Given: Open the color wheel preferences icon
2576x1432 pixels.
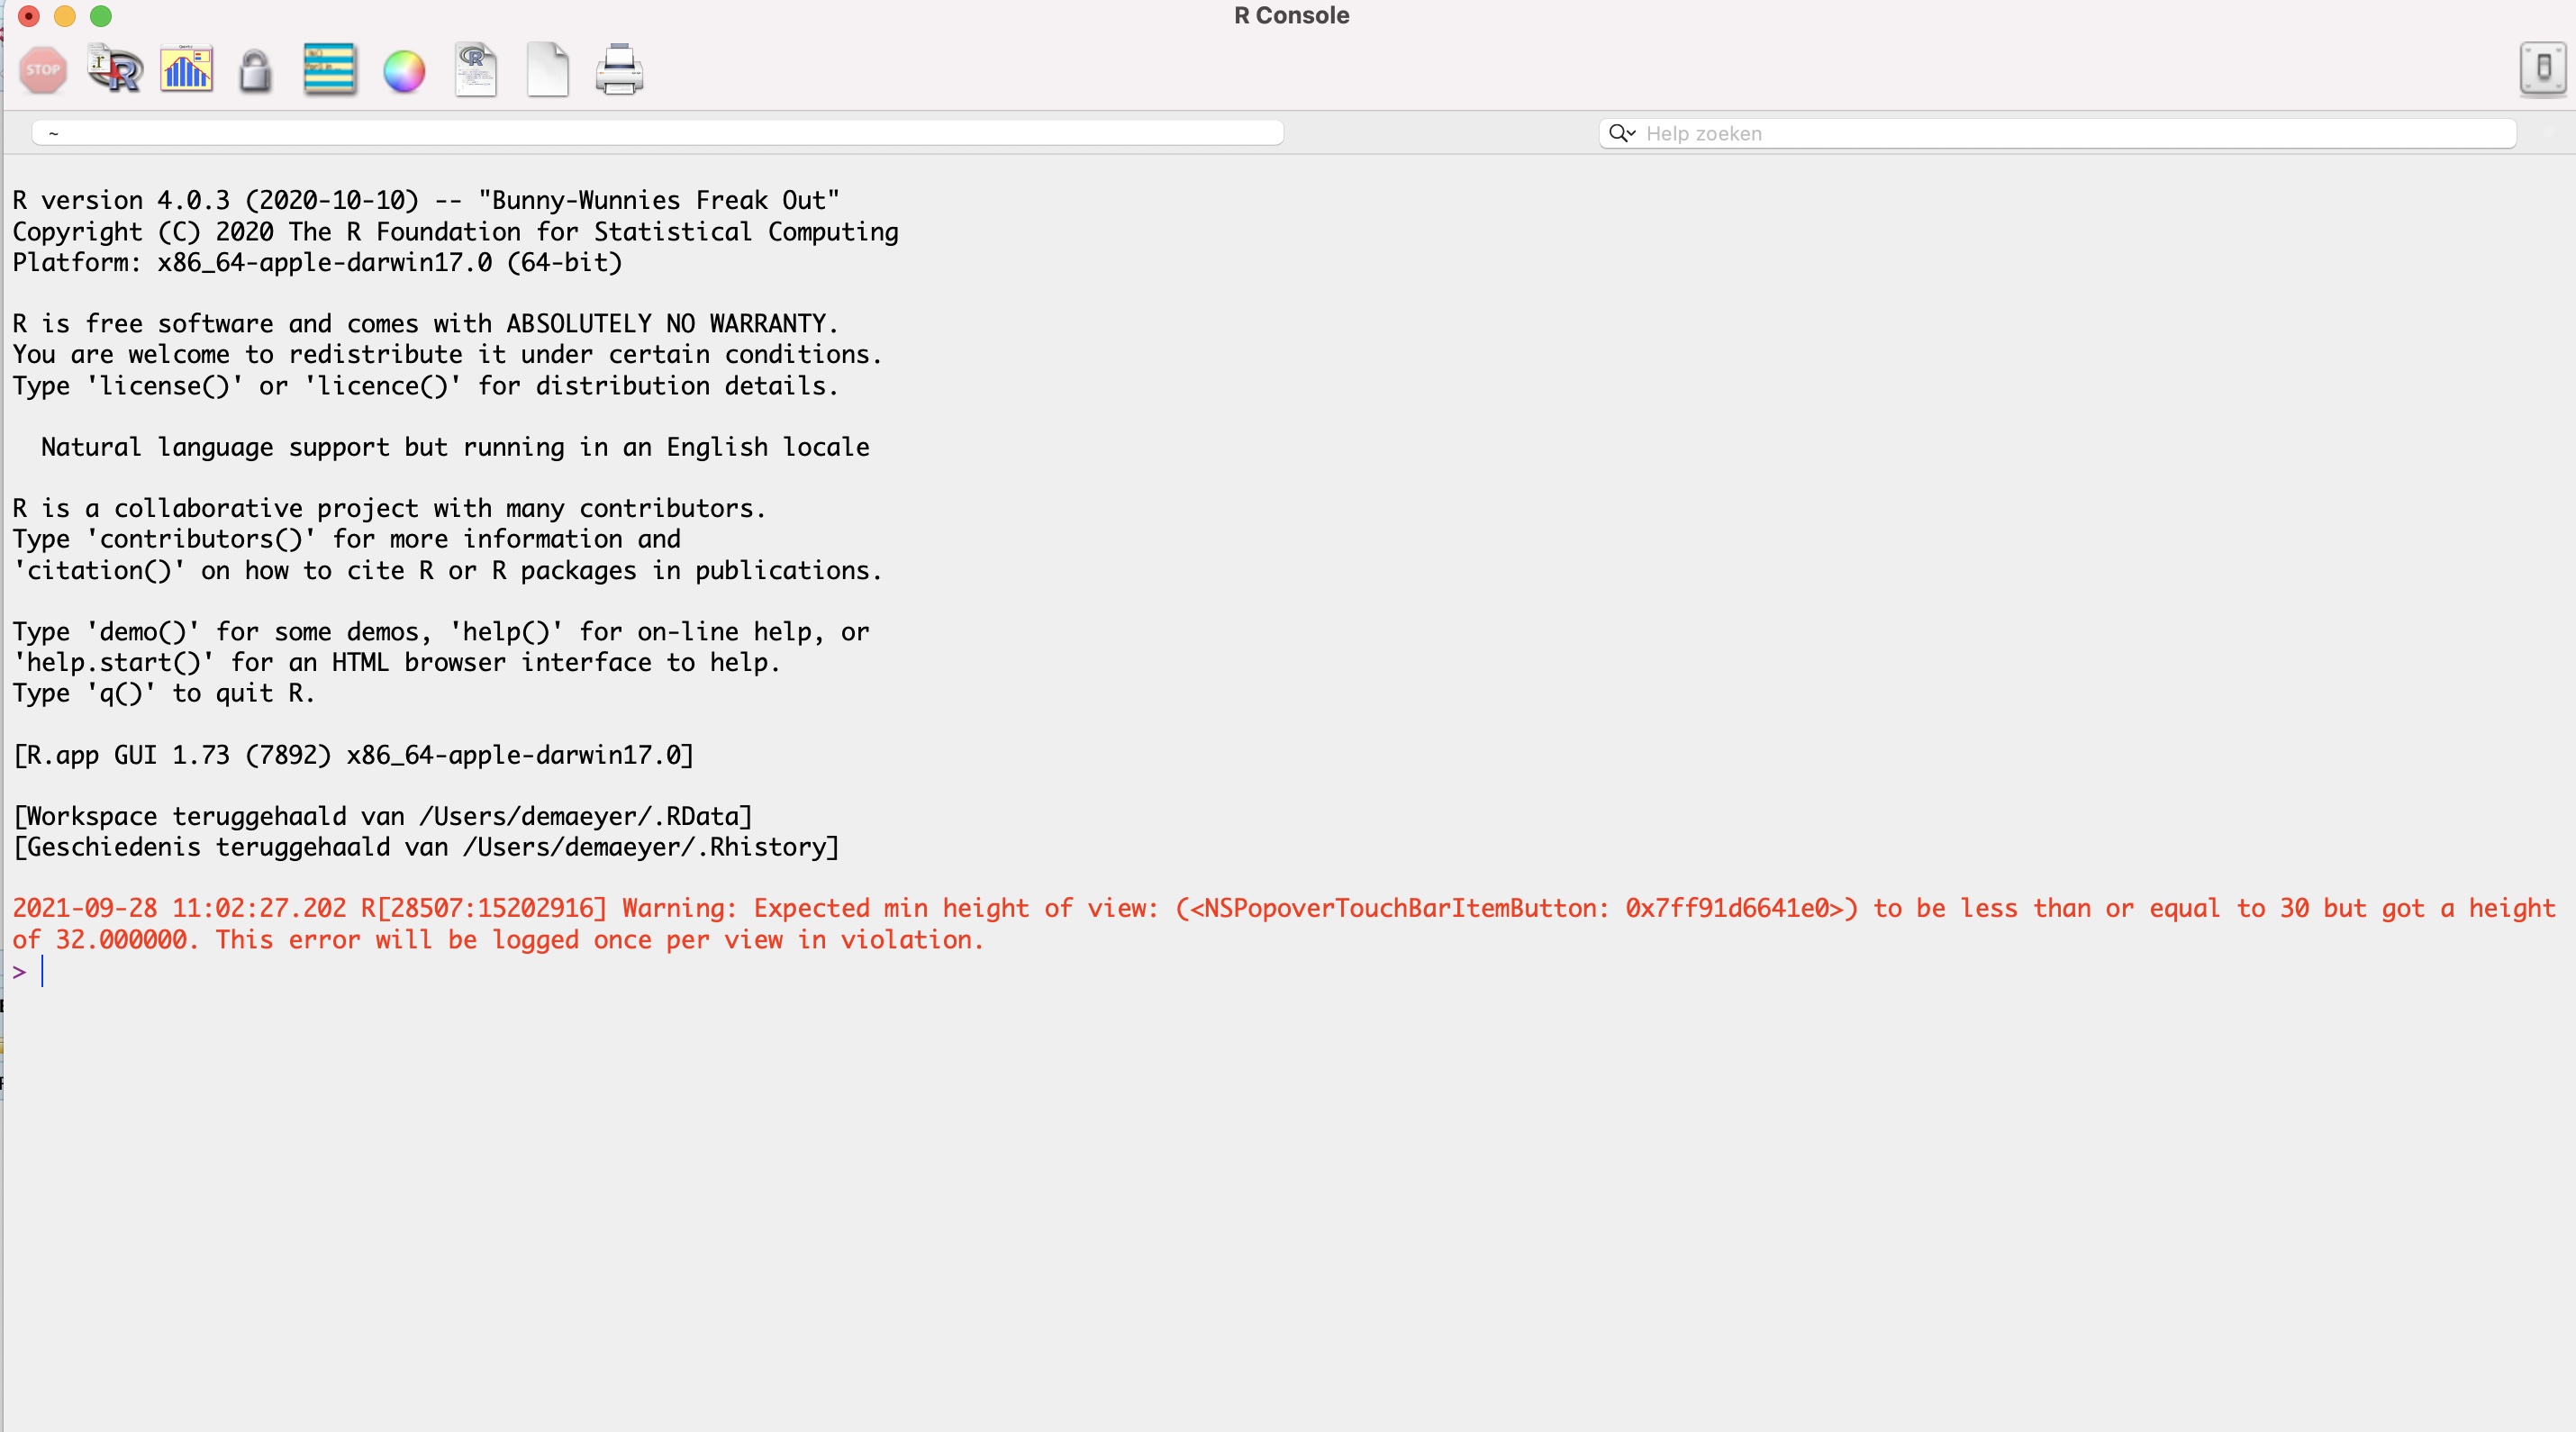Looking at the screenshot, I should pos(404,71).
